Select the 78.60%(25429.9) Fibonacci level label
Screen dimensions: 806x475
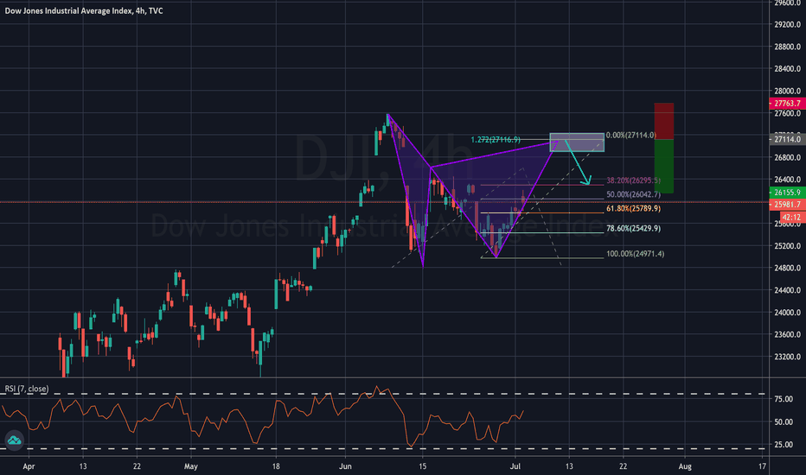pyautogui.click(x=633, y=229)
